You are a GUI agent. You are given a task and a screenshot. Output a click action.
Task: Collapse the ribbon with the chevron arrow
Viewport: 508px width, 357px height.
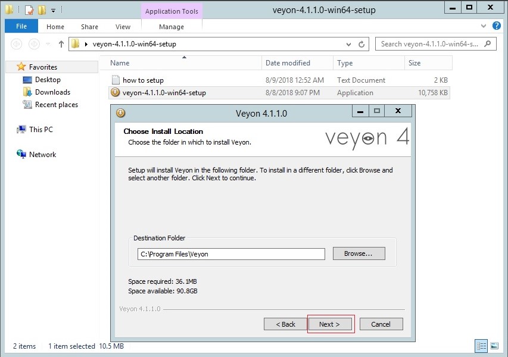click(484, 26)
